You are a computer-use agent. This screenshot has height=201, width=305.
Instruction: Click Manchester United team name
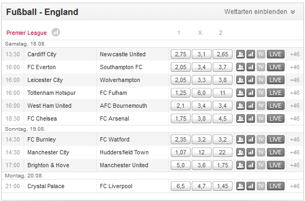(124, 165)
